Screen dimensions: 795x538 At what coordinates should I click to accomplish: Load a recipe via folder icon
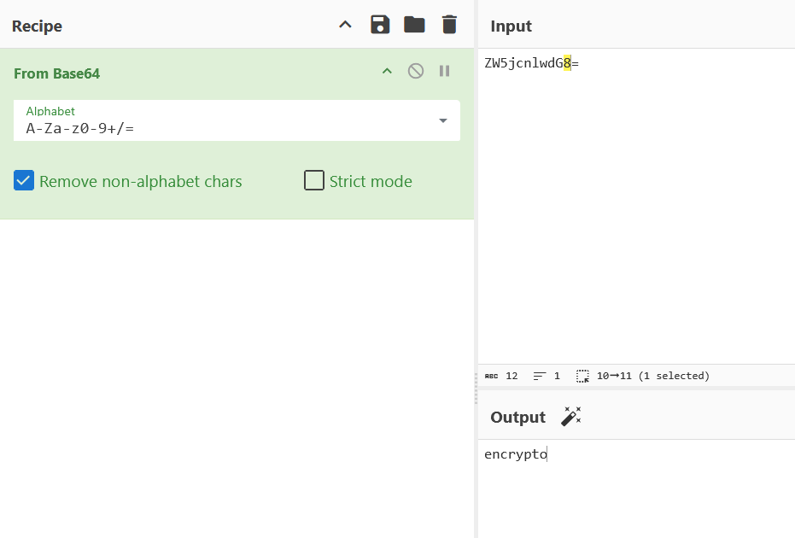click(x=414, y=25)
